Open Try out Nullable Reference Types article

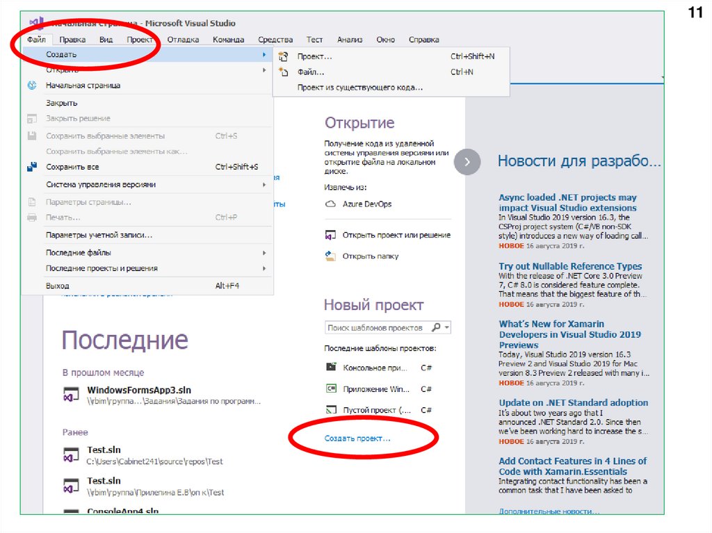point(570,266)
